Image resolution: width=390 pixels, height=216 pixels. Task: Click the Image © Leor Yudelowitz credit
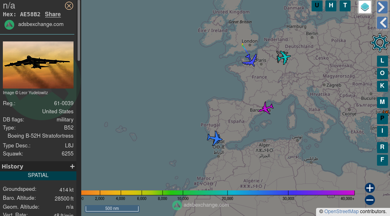pyautogui.click(x=25, y=93)
